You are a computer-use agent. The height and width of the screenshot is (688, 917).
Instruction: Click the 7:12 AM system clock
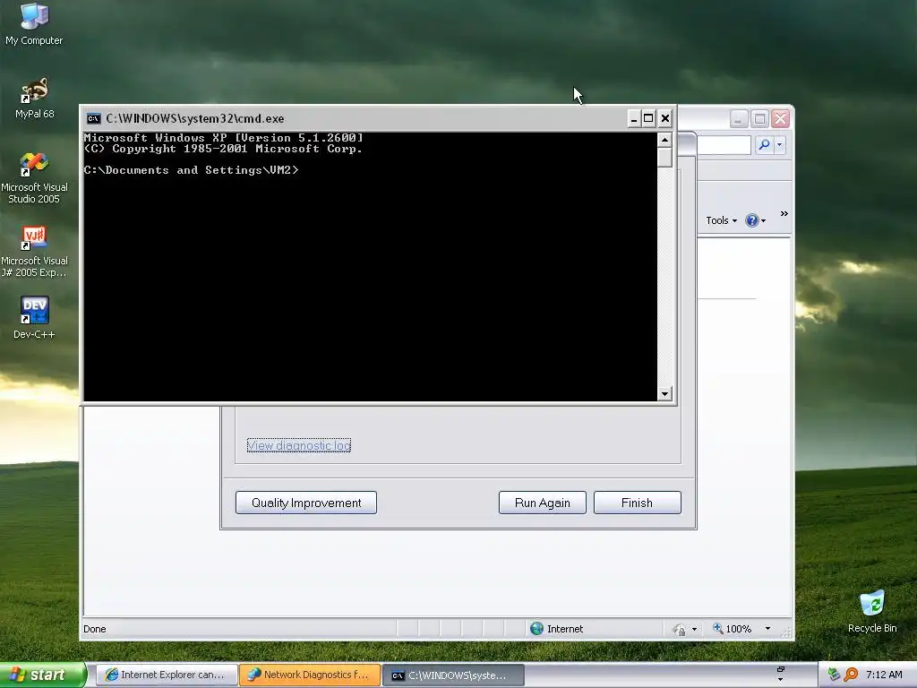click(x=884, y=675)
